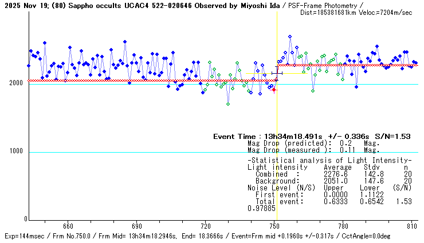Click the Statistical analysis of Light Intensity header
424x243 pixels.
coord(329,161)
